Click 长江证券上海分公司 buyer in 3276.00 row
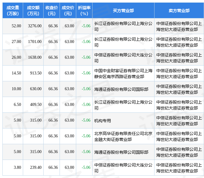This screenshot has width=204, height=178. (123, 26)
